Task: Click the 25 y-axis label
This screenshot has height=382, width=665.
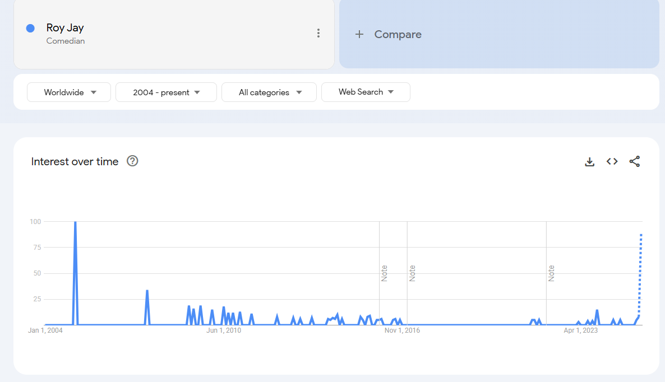Action: tap(38, 299)
